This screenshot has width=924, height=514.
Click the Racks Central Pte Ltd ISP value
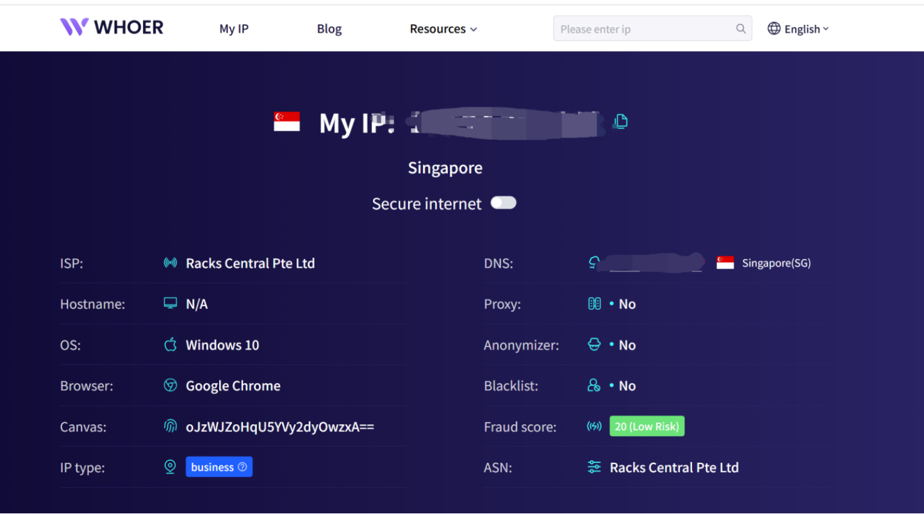(x=250, y=263)
